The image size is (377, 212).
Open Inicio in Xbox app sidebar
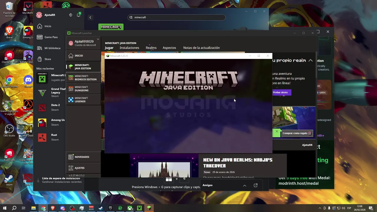tap(48, 26)
